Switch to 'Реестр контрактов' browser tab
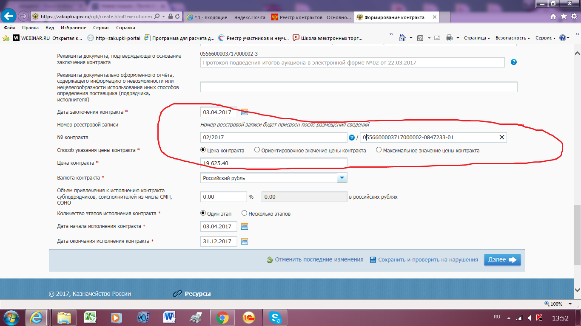This screenshot has height=326, width=581. click(311, 17)
